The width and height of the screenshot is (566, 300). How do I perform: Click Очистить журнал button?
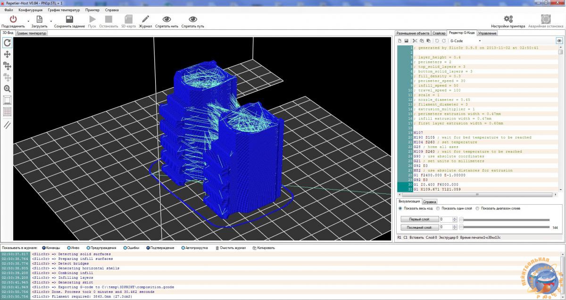coord(231,248)
